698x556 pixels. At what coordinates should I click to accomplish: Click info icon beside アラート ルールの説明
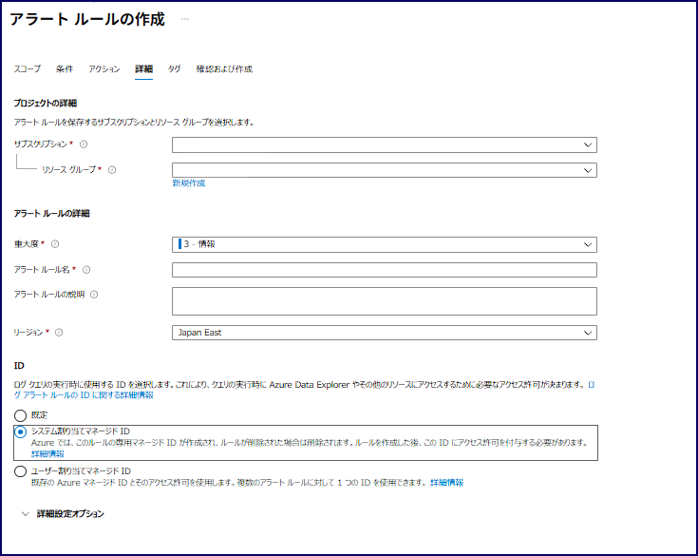point(94,295)
